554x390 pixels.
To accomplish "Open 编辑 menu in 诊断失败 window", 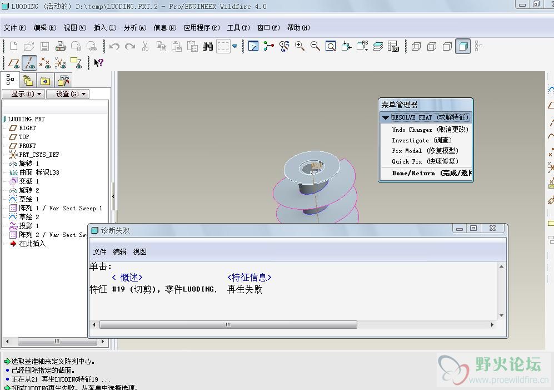I will (120, 251).
